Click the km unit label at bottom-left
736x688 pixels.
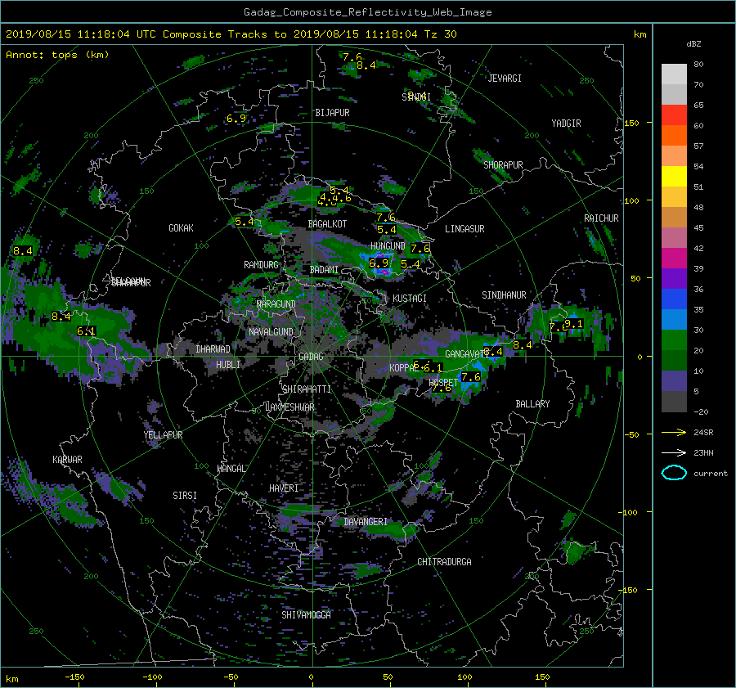[12, 679]
